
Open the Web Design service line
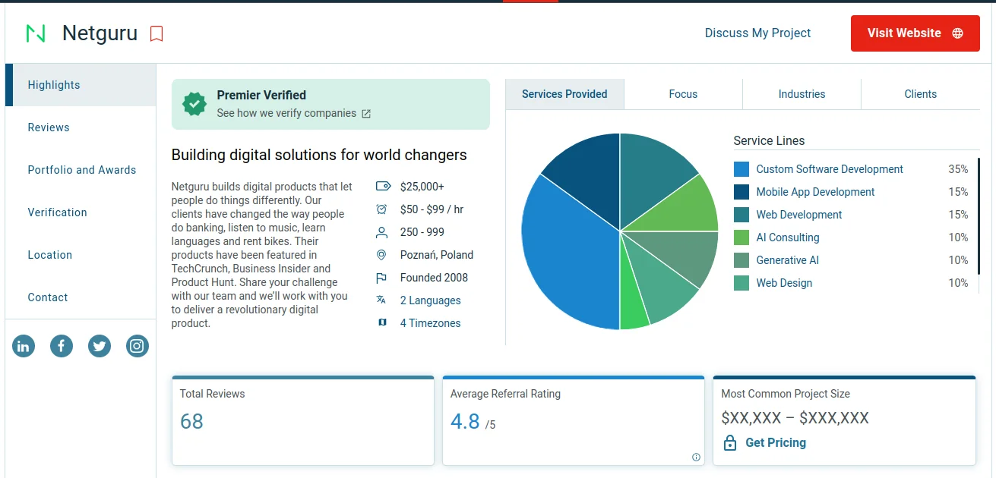coord(784,283)
